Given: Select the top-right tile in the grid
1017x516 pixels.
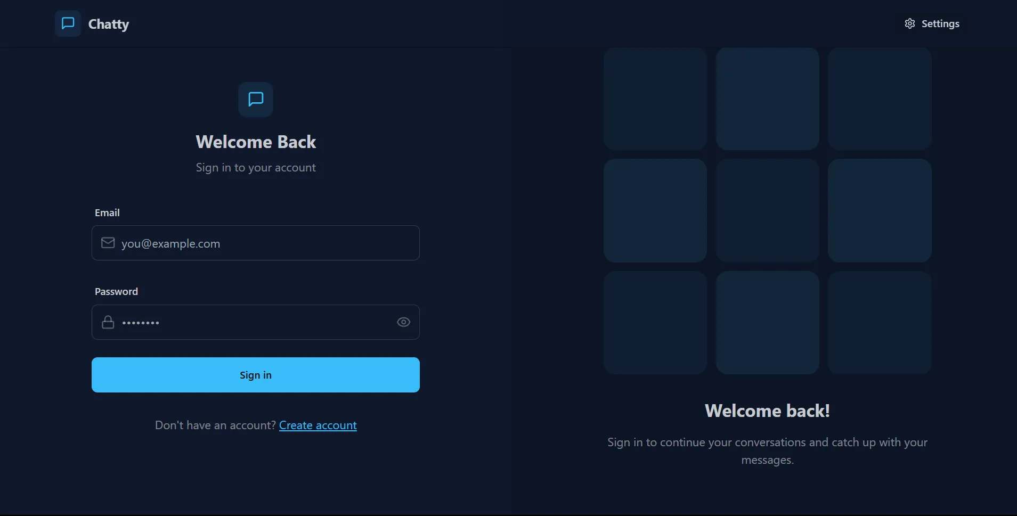Looking at the screenshot, I should tap(879, 99).
